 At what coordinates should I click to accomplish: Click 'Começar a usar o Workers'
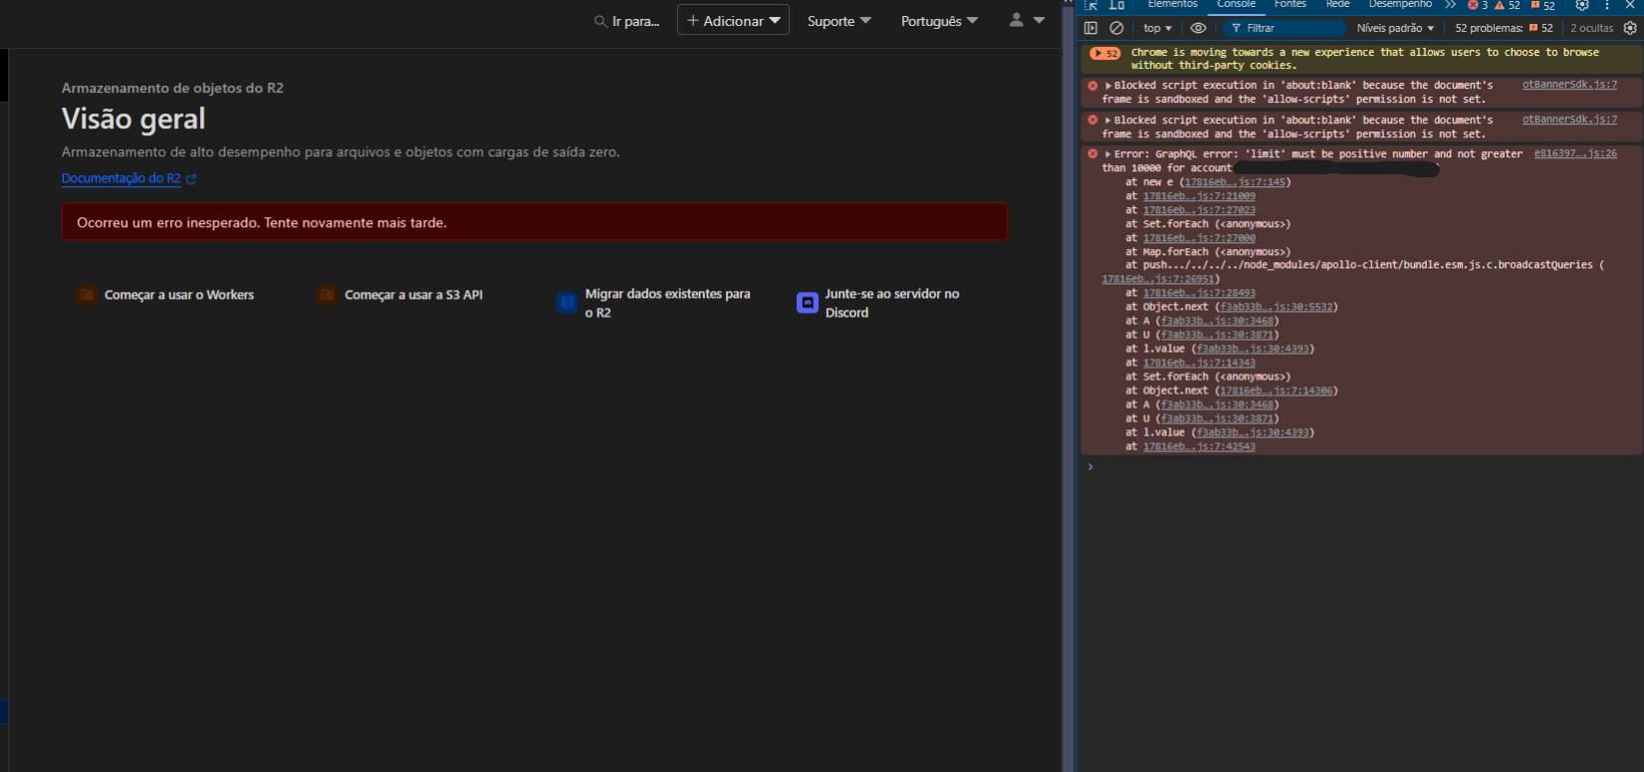tap(179, 295)
